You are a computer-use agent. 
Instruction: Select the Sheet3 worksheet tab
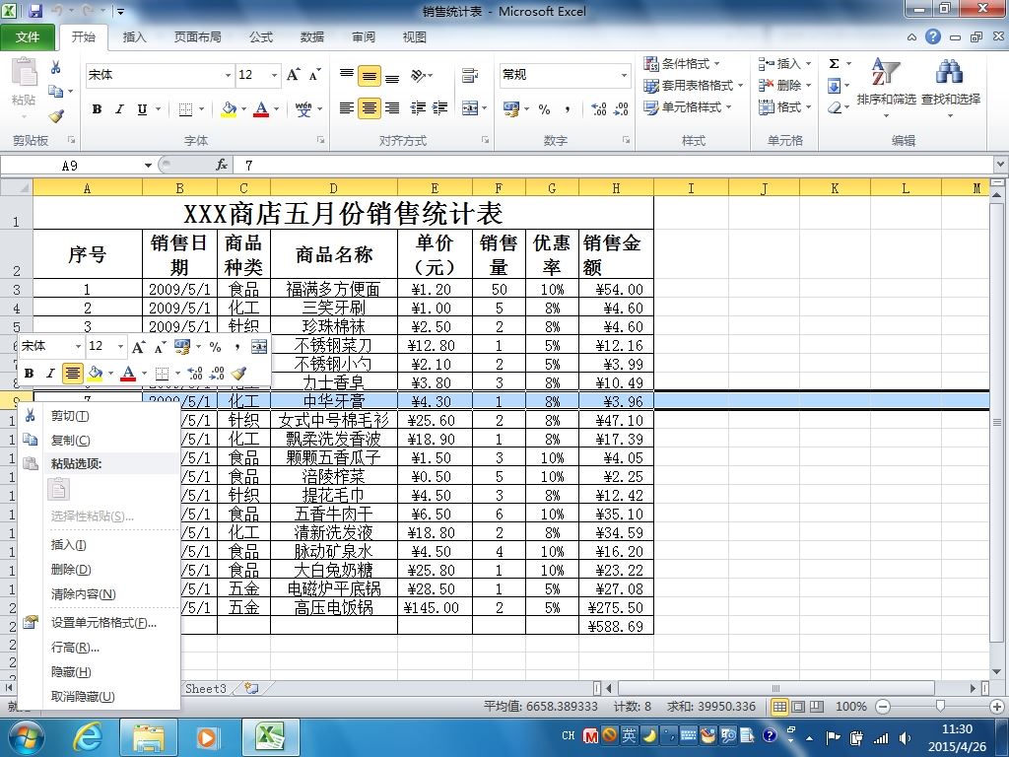tap(205, 688)
